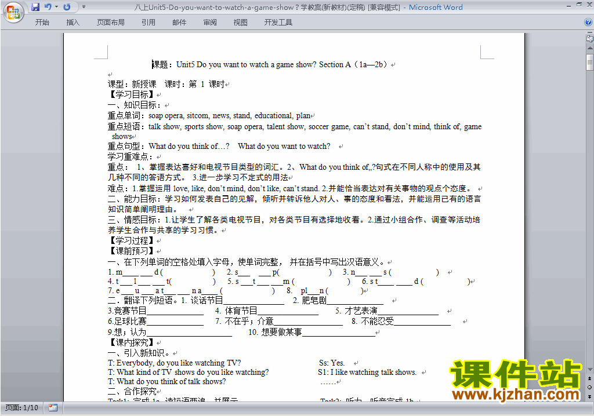Click the blank after '2. 肥皂剧'

355,301
